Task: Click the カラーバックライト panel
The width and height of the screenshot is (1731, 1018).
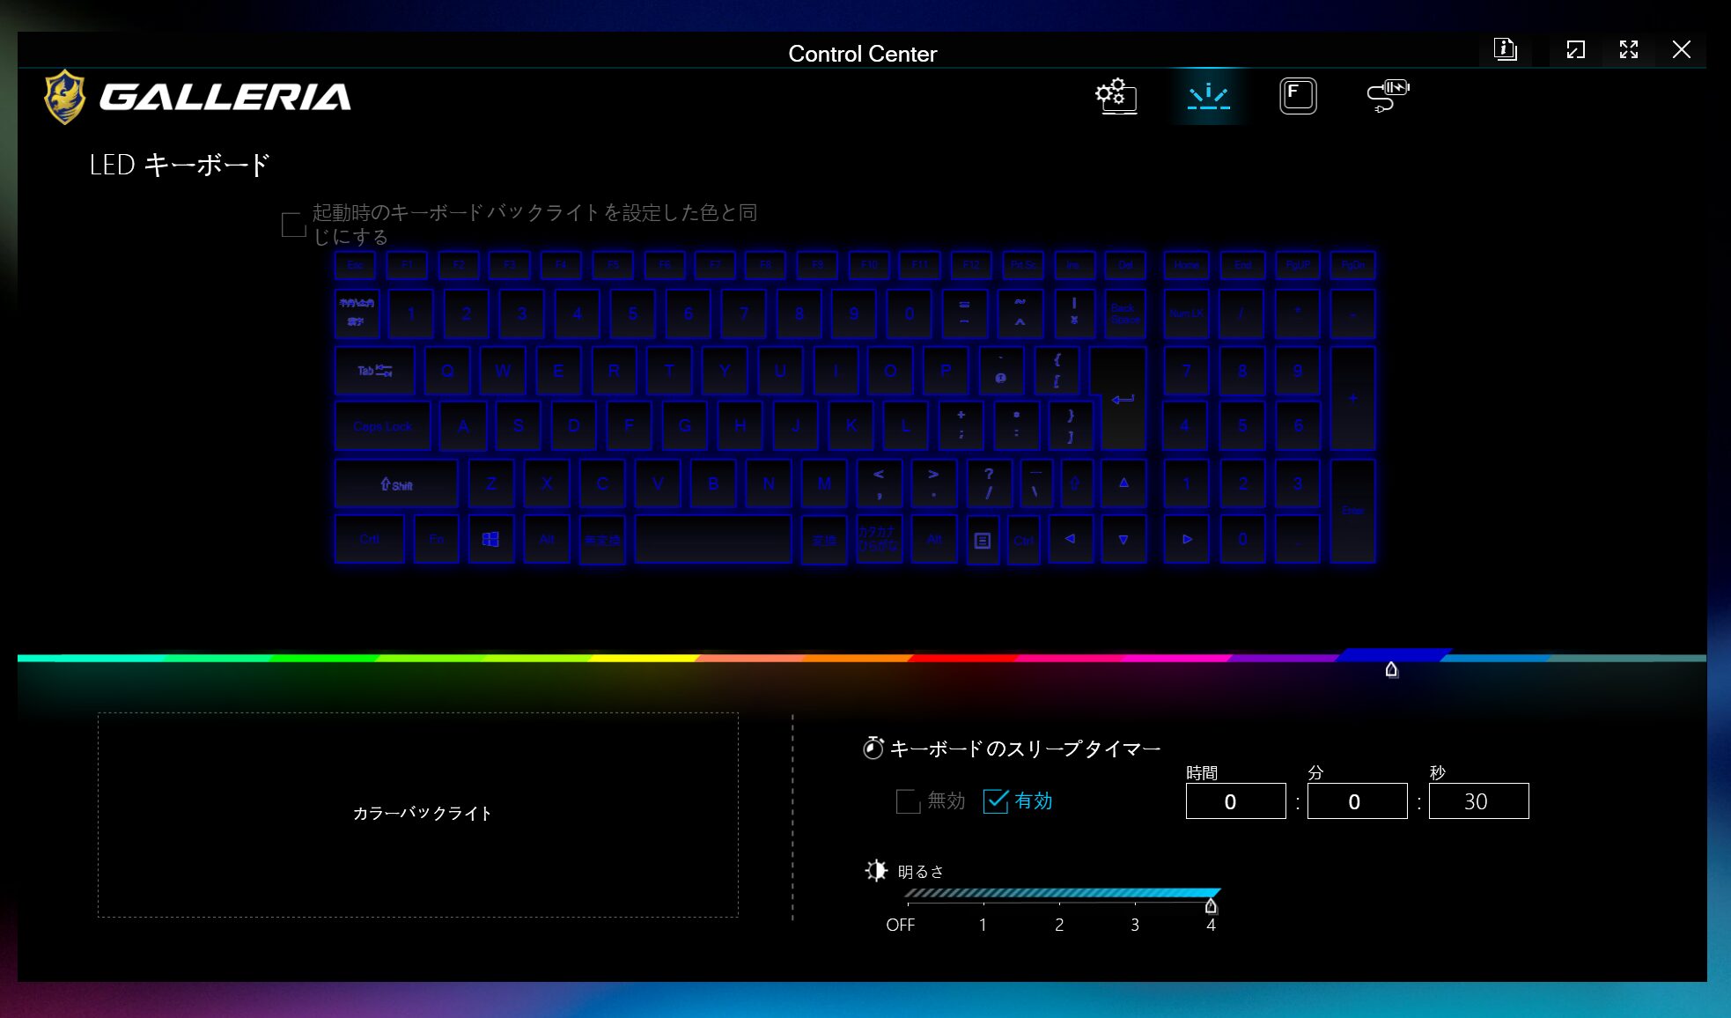Action: point(418,814)
